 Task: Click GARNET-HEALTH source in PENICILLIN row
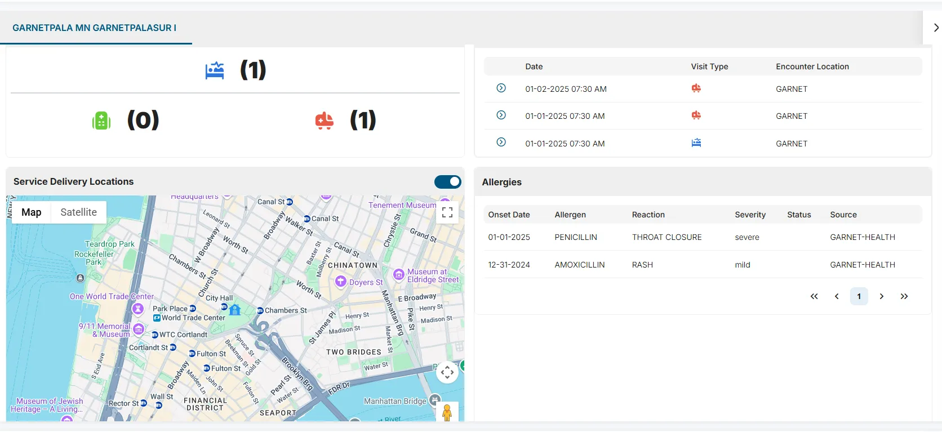(863, 237)
